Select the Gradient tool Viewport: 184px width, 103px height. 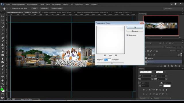(x=3, y=55)
